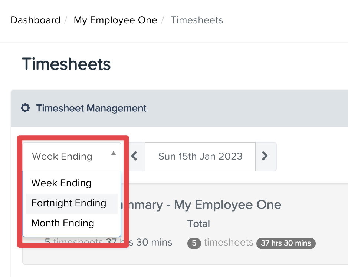Click the breadcrumb separator after Dashboard
The height and width of the screenshot is (277, 348).
pos(66,20)
